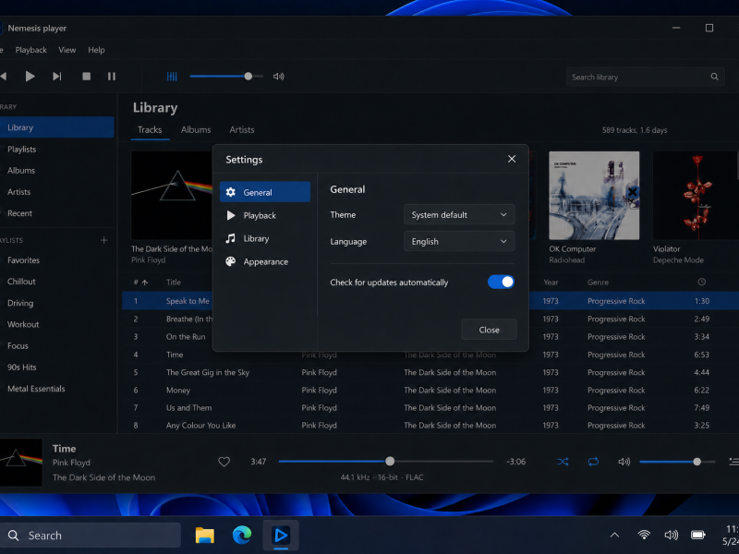Pause playback with the pause icon
This screenshot has width=739, height=554.
112,77
